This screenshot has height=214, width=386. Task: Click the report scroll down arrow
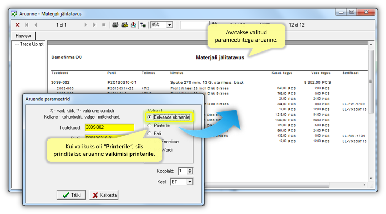click(x=371, y=179)
